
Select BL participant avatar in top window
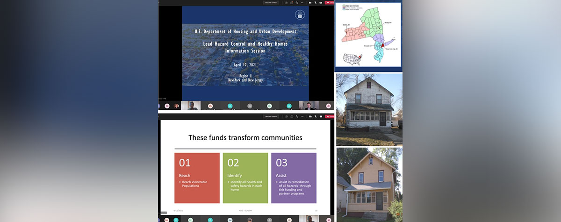tap(269, 106)
